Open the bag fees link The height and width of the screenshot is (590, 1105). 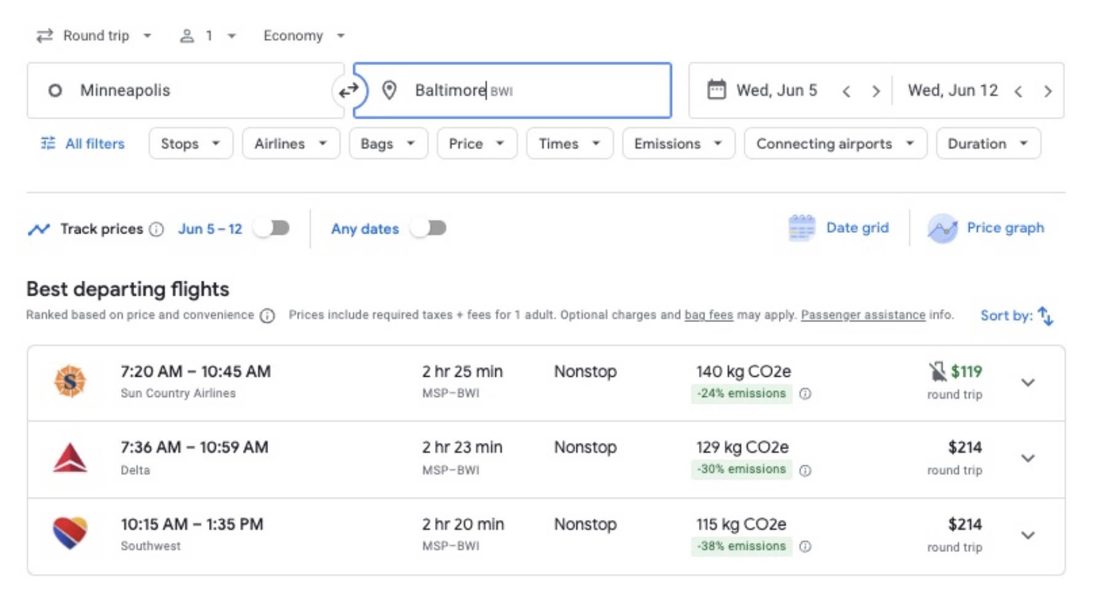[708, 315]
